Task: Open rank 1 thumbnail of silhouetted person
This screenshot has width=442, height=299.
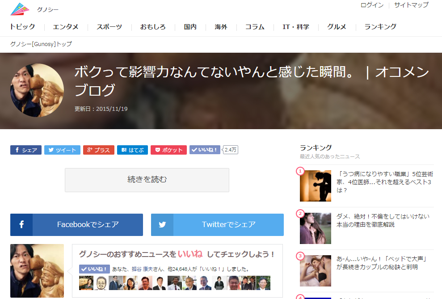Action: pos(316,186)
